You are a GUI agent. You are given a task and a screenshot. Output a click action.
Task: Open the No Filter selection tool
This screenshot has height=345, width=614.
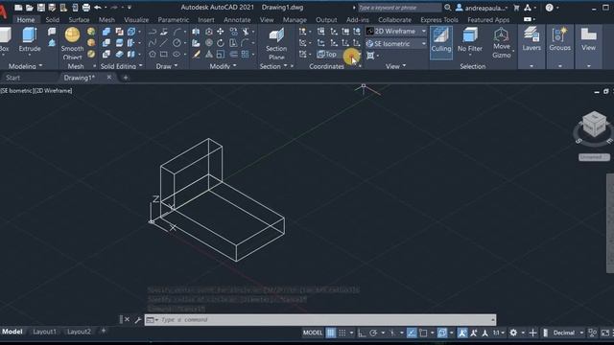pos(470,40)
